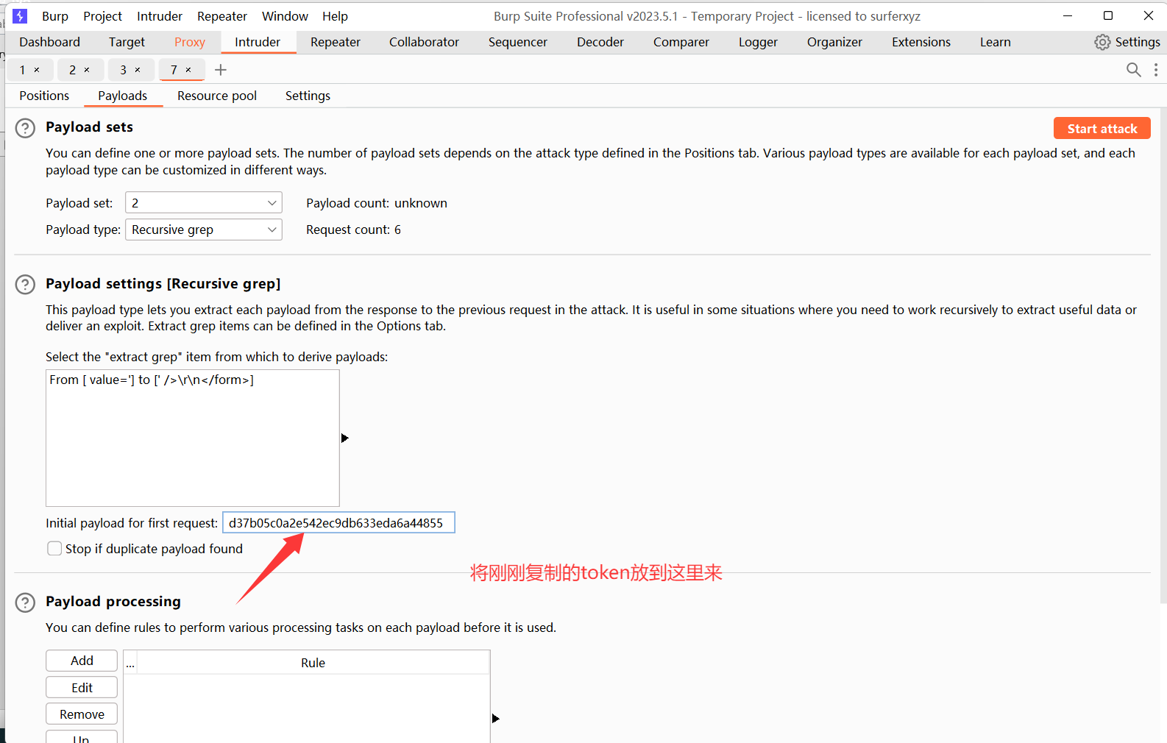Open help for Payload settings Recursive grep
This screenshot has width=1167, height=743.
click(x=25, y=285)
